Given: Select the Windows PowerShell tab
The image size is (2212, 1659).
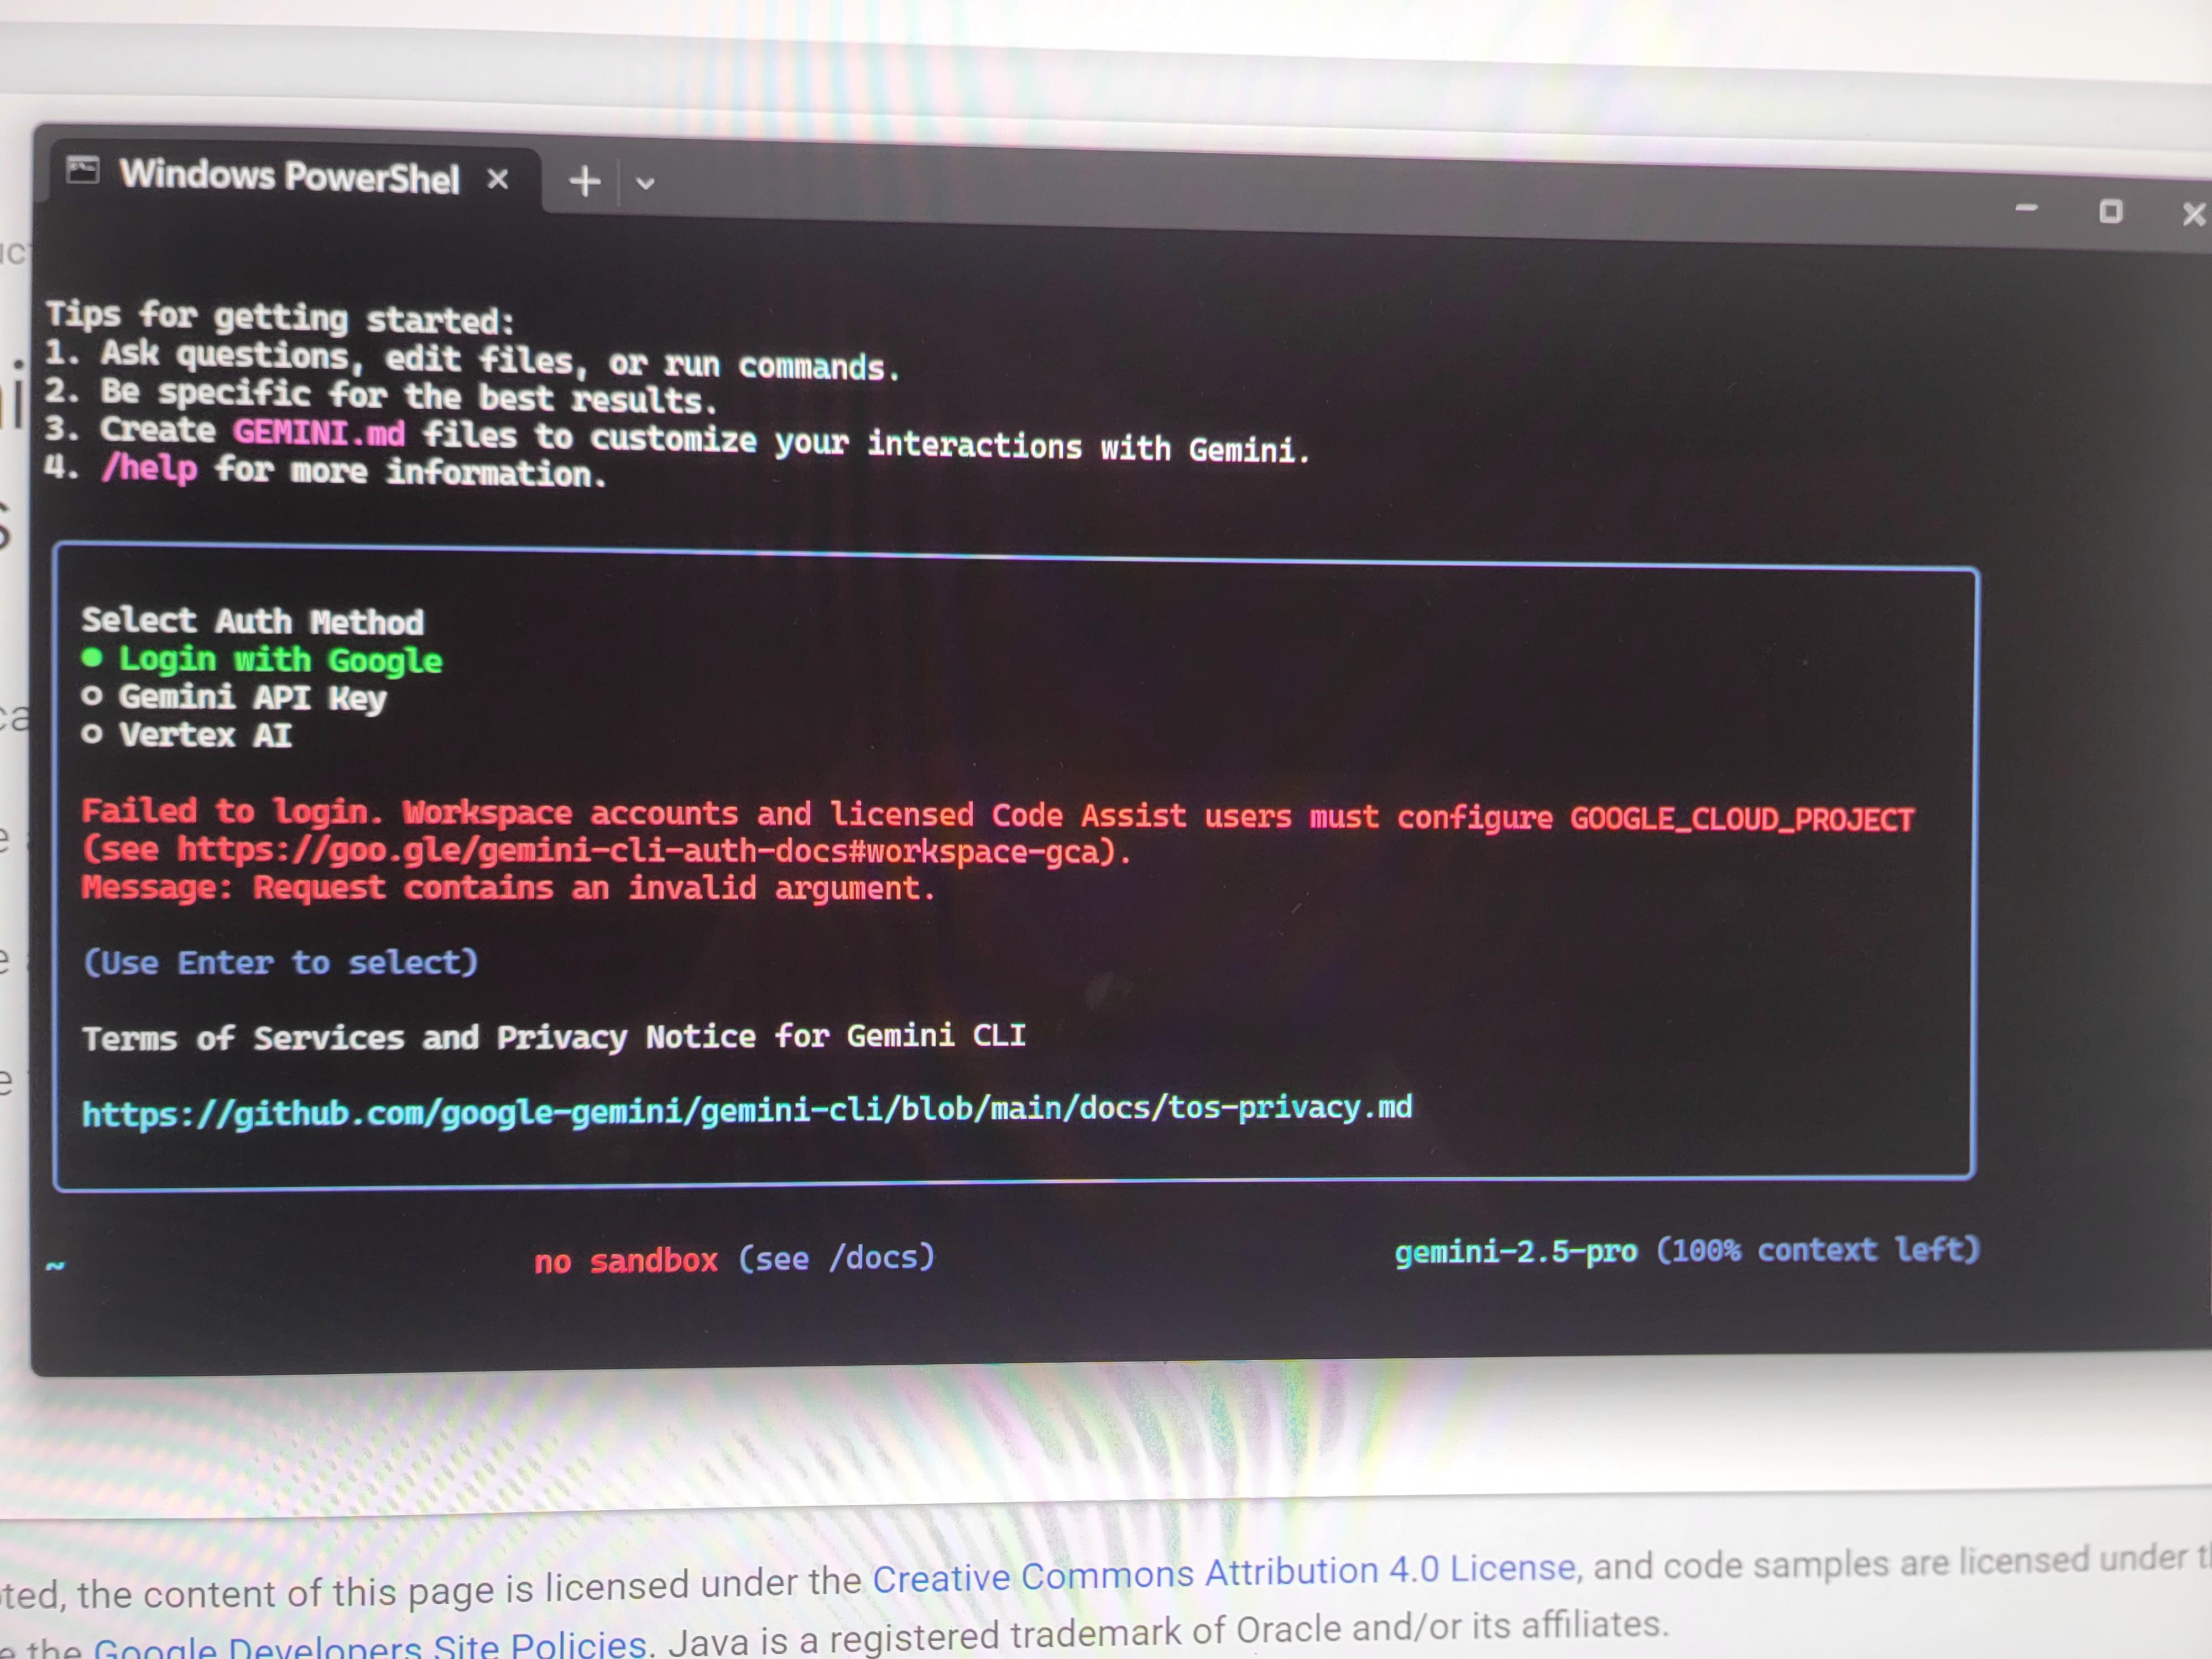Looking at the screenshot, I should 290,177.
